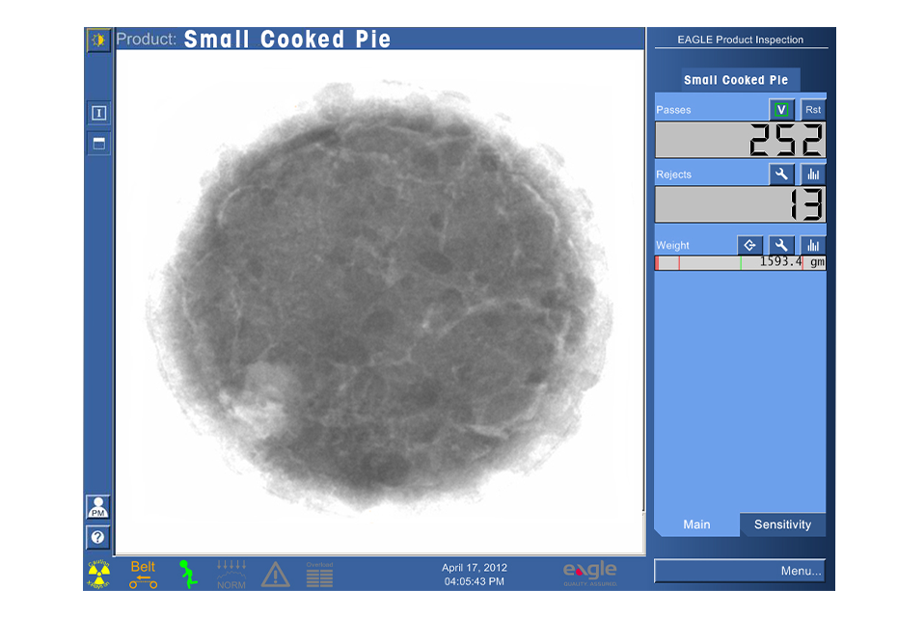Click the 'I' icon in left sidebar
897x617 pixels.
98,113
